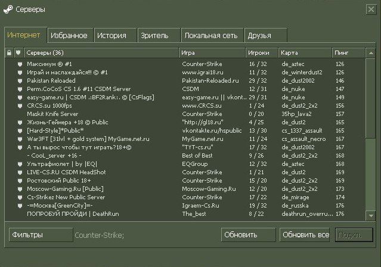Image resolution: width=381 pixels, height=267 pixels.
Task: Click game cell "TYT-cs.ru"
Action: (197, 147)
